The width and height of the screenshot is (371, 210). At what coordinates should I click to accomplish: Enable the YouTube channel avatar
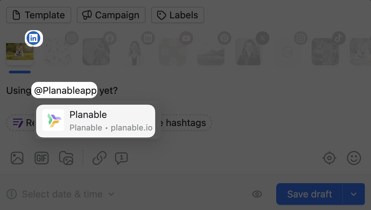coord(173,51)
